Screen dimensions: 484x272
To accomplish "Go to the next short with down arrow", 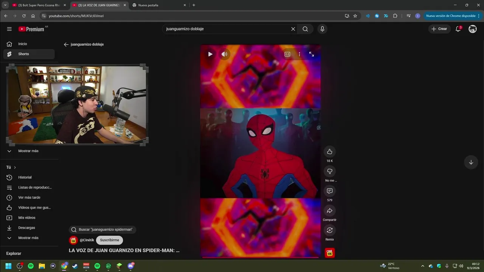I will pyautogui.click(x=471, y=162).
